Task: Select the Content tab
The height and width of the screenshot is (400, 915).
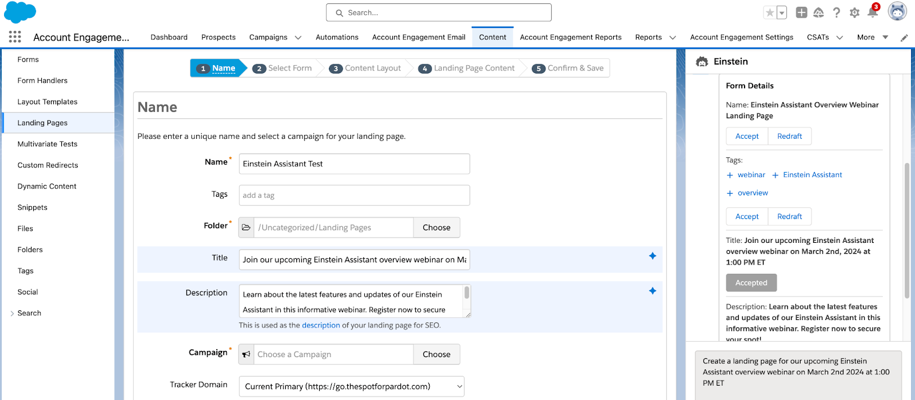Action: [x=492, y=37]
